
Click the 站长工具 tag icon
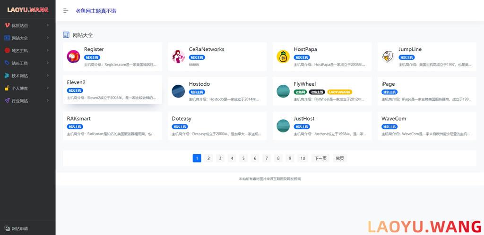pos(7,63)
